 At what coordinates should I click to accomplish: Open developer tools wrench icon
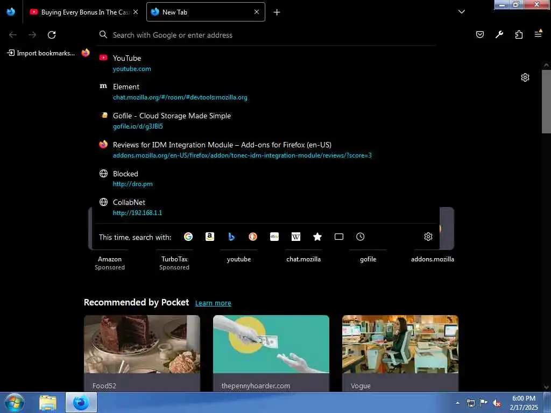coord(499,34)
